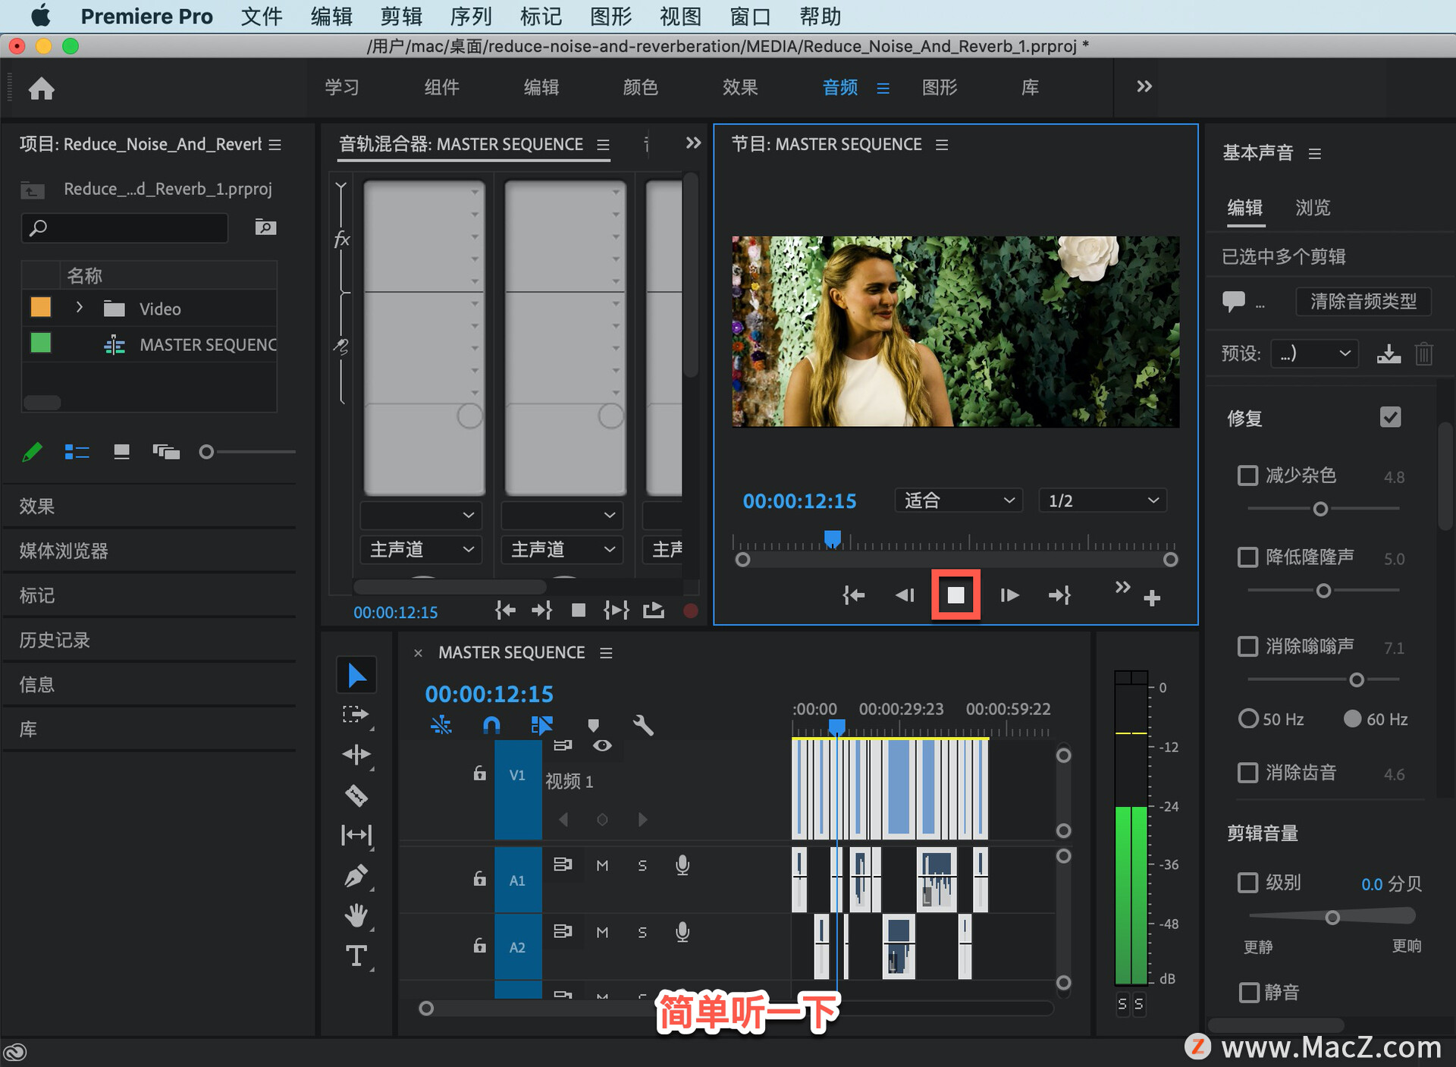Open the 窗口 menu
The width and height of the screenshot is (1456, 1067).
(x=750, y=16)
